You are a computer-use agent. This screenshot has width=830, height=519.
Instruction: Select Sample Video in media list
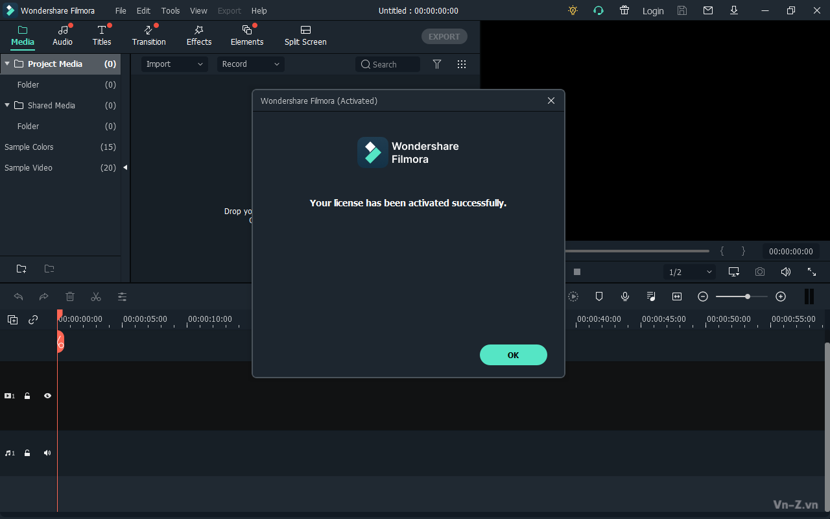click(x=60, y=167)
